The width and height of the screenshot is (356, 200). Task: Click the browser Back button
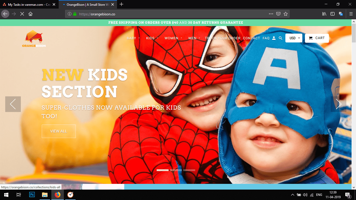tap(5, 14)
